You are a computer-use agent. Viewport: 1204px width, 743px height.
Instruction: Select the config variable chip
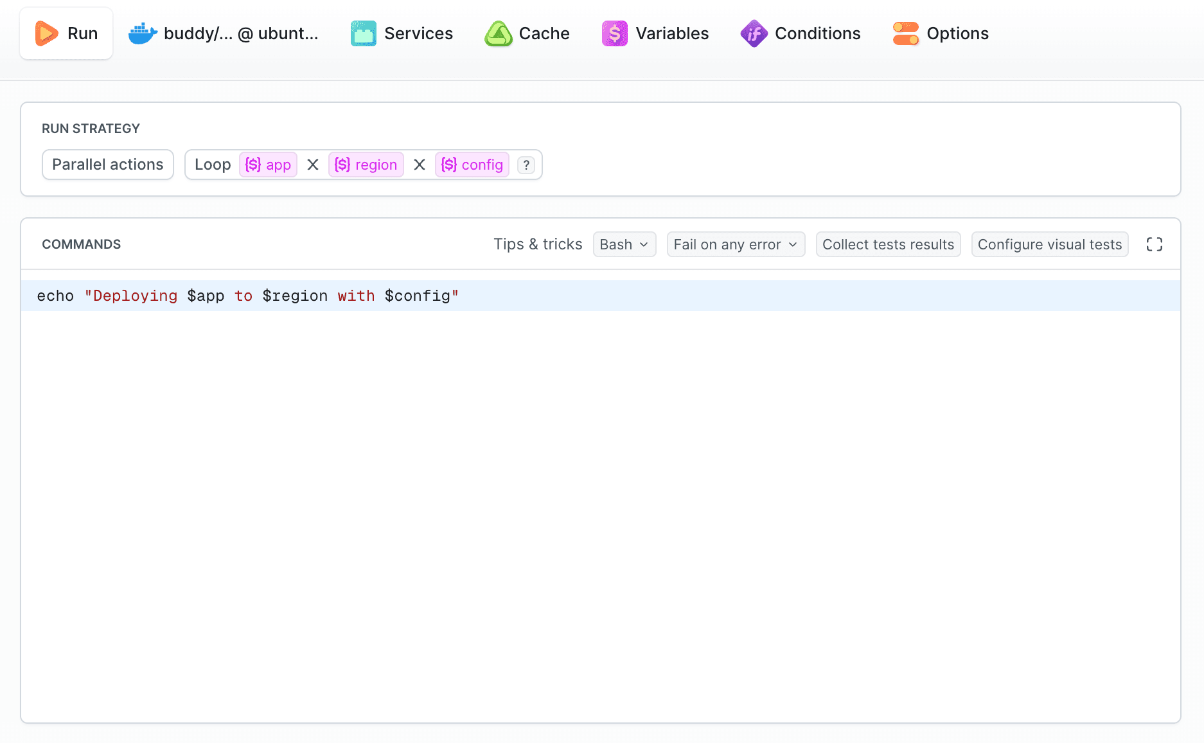coord(472,165)
